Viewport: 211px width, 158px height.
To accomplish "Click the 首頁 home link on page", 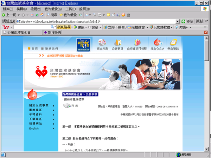I will tap(33, 49).
